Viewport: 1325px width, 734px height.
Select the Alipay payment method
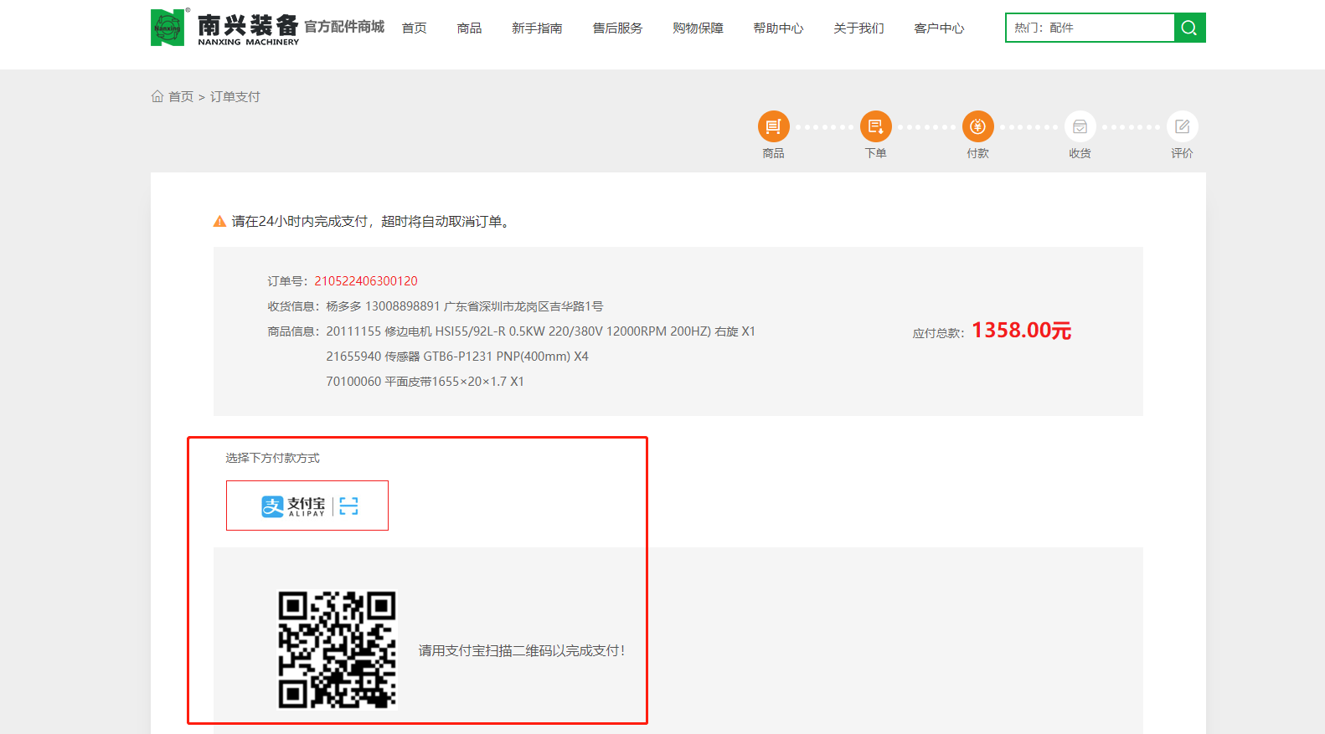coord(307,506)
